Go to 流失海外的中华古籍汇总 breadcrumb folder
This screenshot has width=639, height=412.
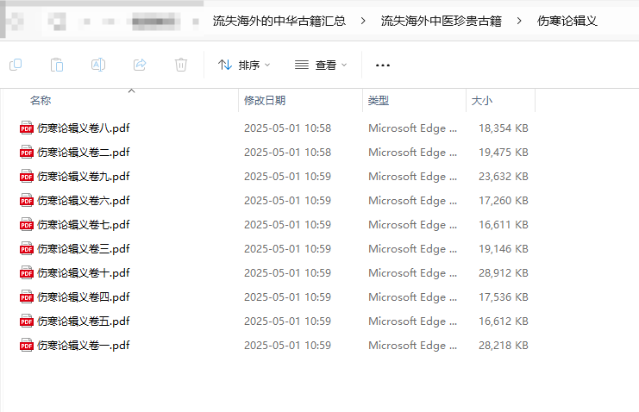point(279,21)
